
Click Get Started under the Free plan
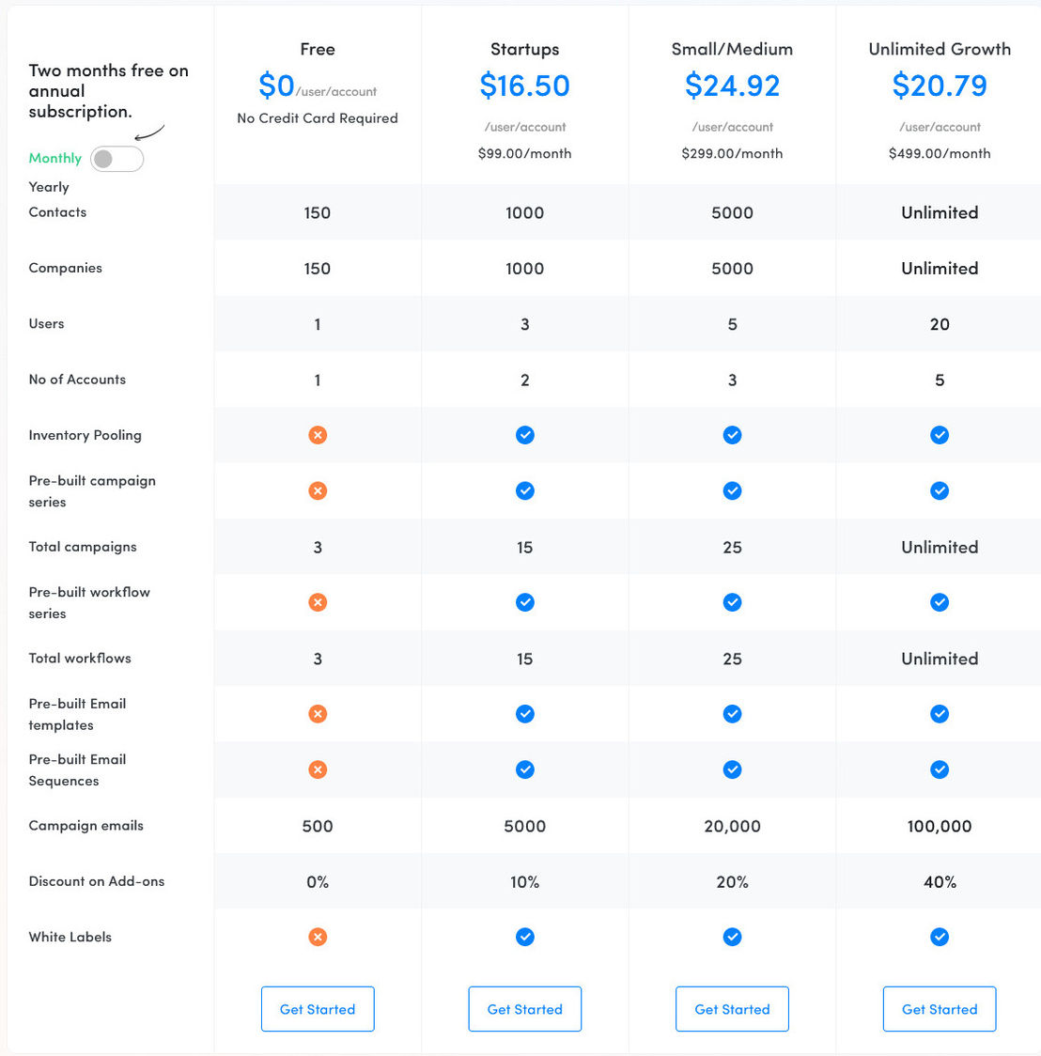(x=318, y=1009)
